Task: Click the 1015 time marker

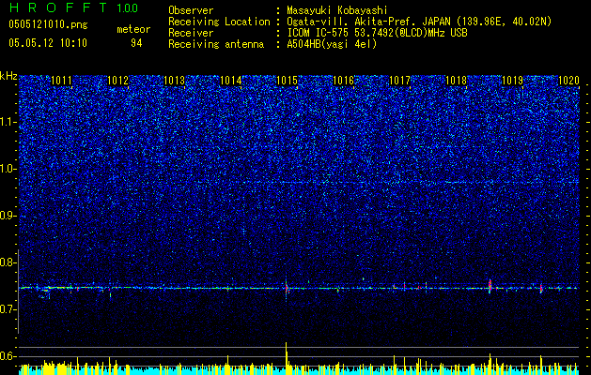Action: [287, 81]
